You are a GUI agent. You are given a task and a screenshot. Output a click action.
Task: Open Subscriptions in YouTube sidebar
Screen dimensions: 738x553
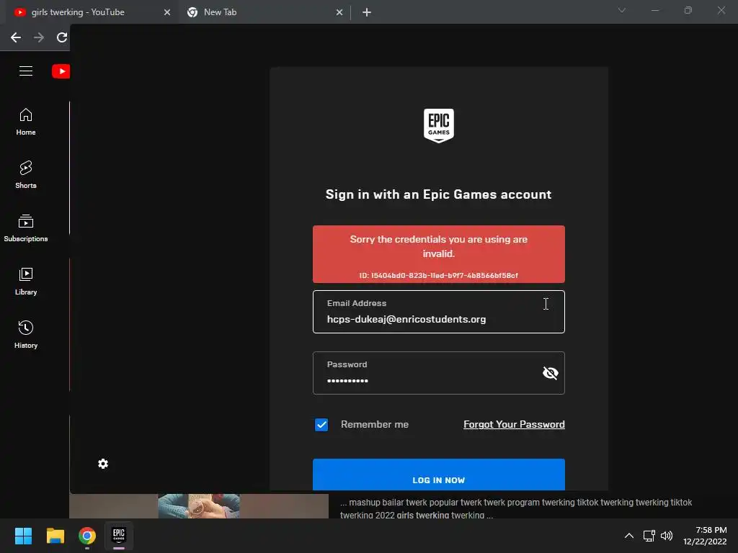coord(26,228)
